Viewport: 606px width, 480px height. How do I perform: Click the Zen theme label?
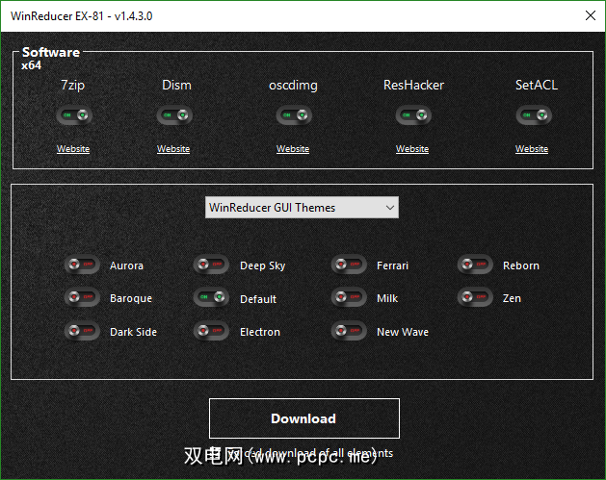512,298
